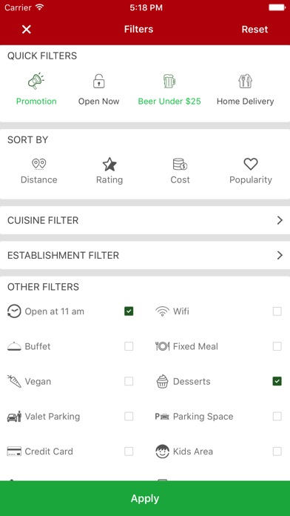This screenshot has height=516, width=290.
Task: Close the Filters screen with X
Action: point(27,30)
